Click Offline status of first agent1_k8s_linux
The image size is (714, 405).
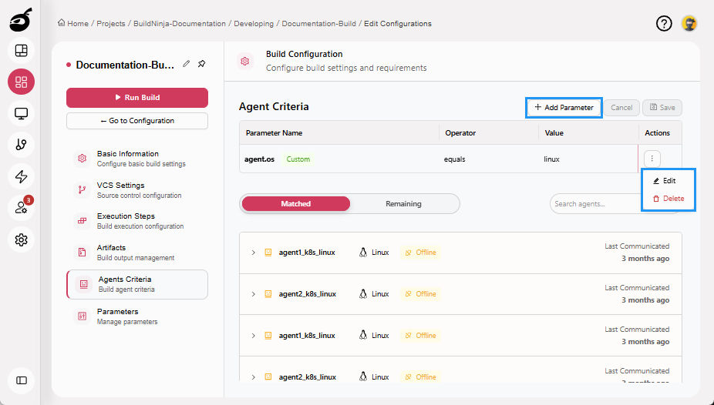420,253
